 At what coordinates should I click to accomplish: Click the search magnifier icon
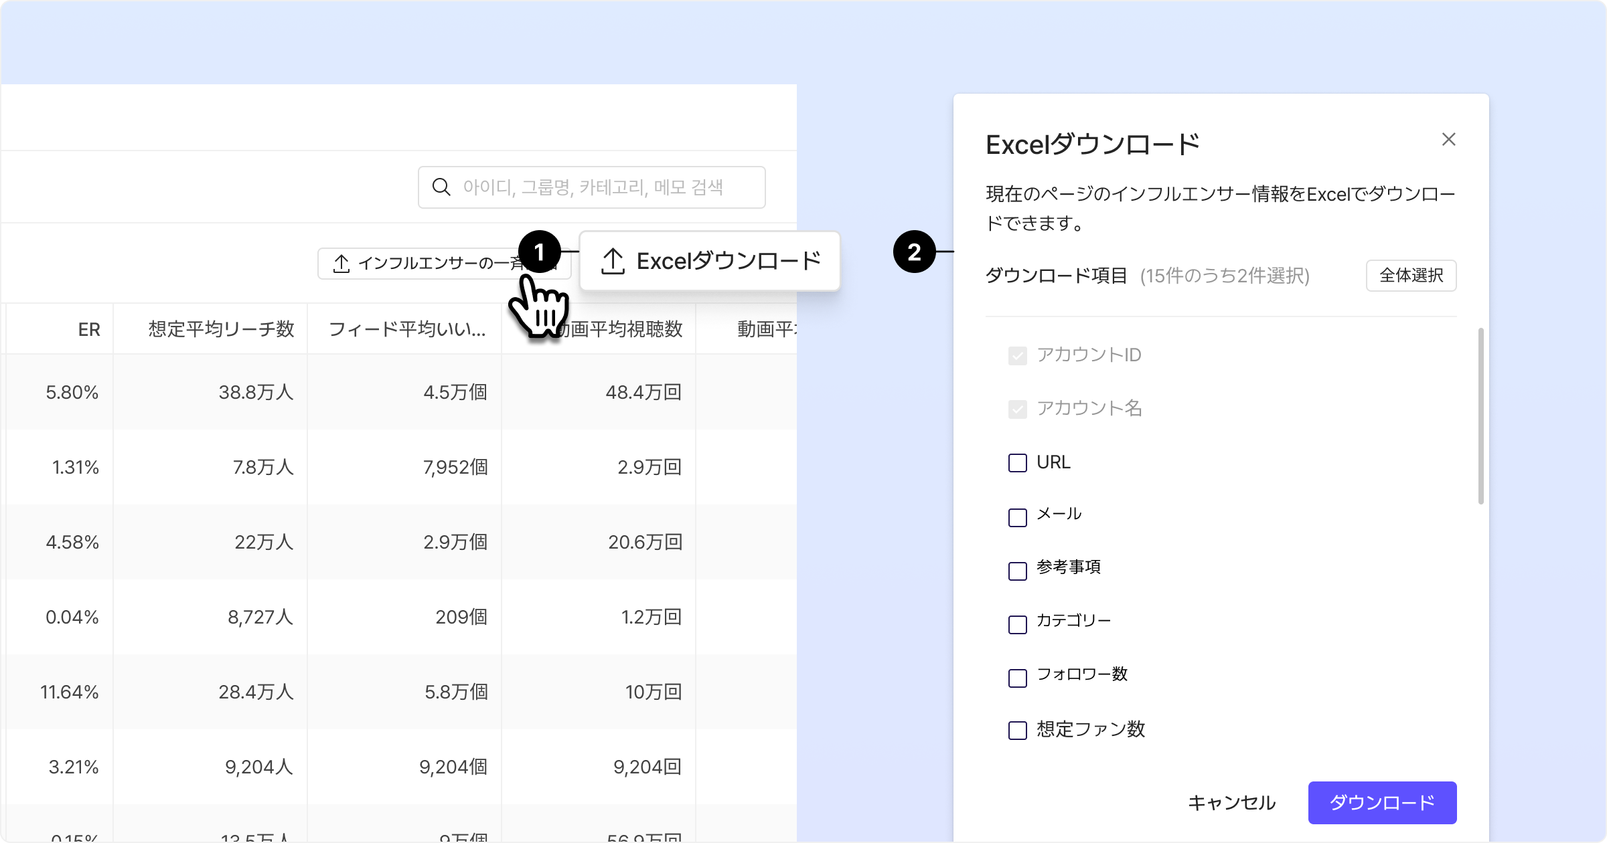[x=441, y=187]
